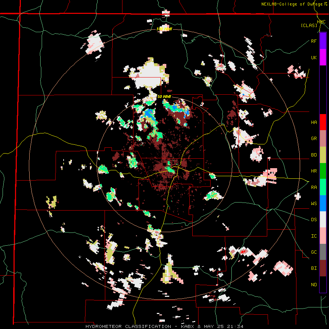Screen dimensions: 329x329
Task: Click the purple RF legend color swatch
Action: 323,41
